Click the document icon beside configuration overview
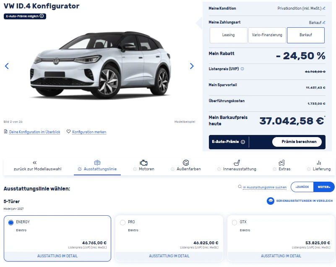 coord(6,132)
